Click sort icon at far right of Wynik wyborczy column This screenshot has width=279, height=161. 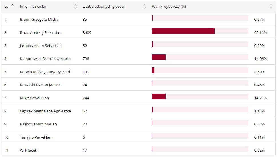click(271, 6)
